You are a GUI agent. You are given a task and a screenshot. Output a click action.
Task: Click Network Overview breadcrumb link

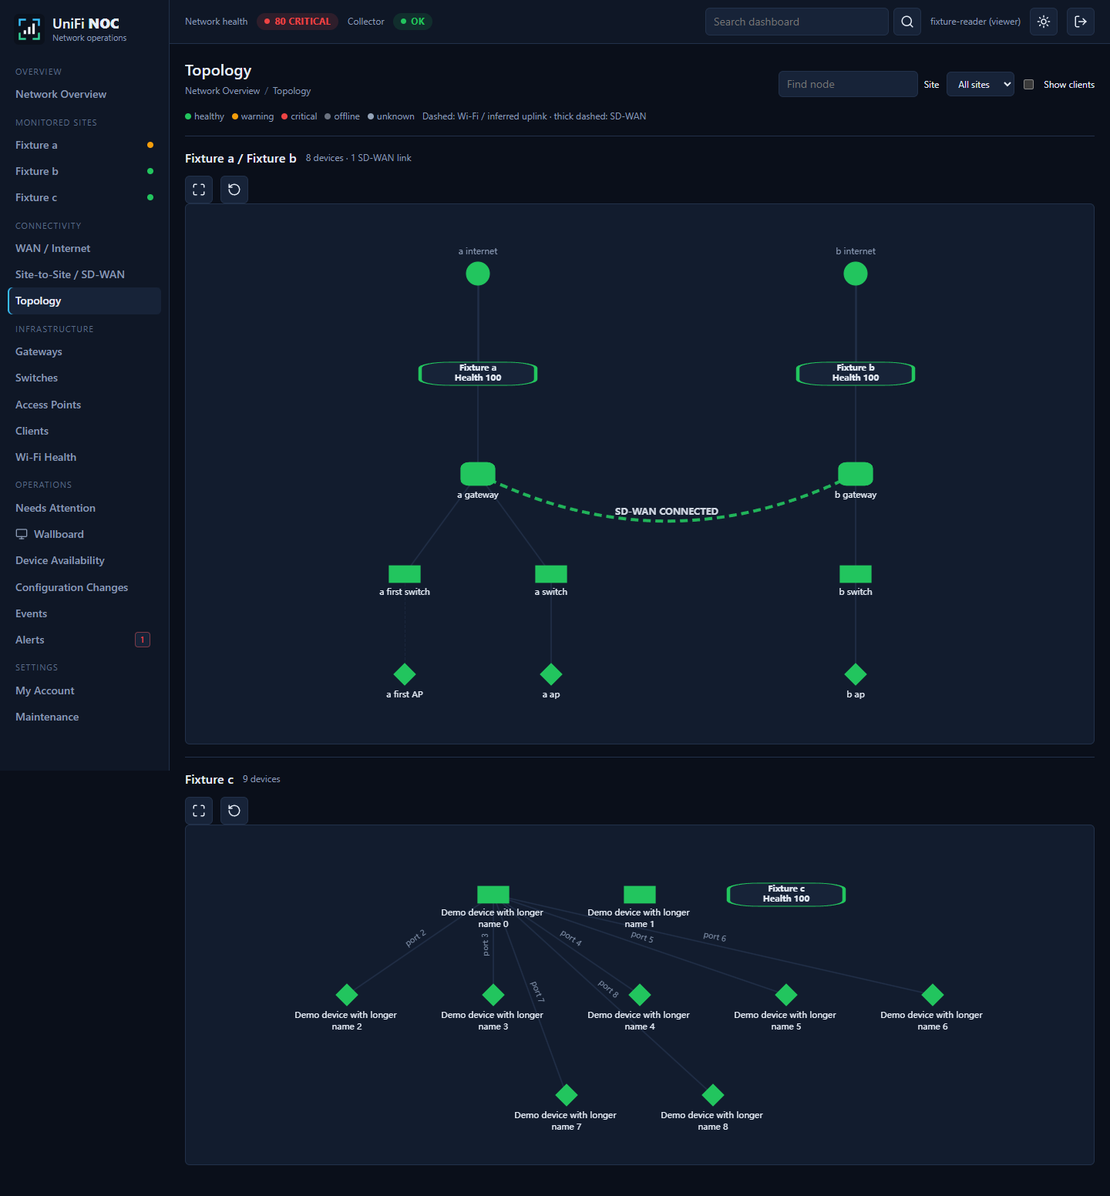point(223,91)
